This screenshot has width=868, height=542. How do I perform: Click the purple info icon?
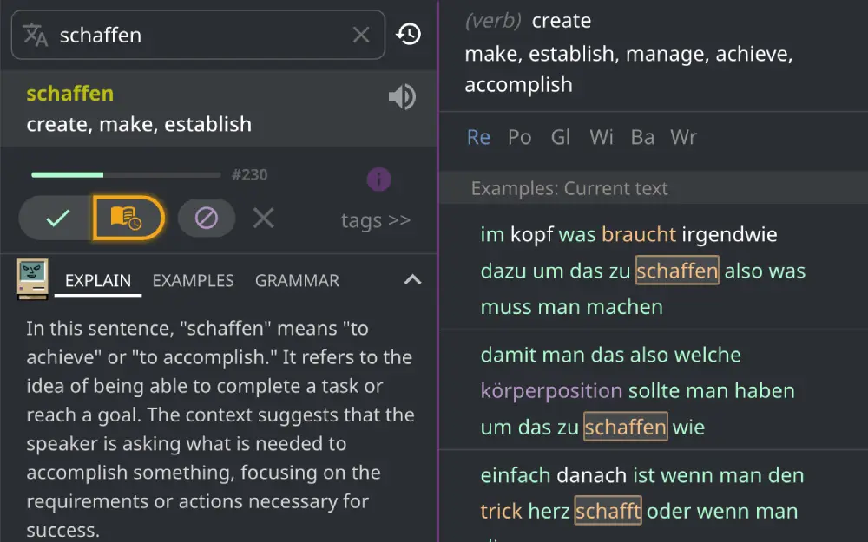pyautogui.click(x=378, y=180)
